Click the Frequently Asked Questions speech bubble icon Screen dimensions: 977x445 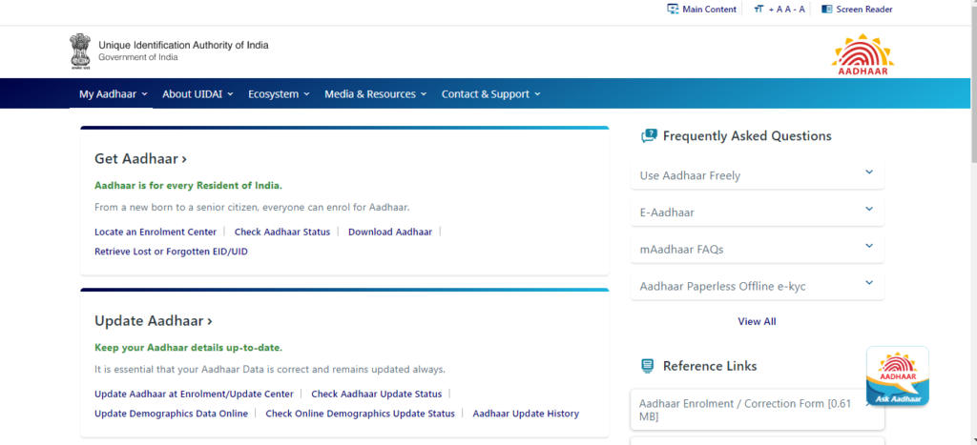(x=649, y=135)
